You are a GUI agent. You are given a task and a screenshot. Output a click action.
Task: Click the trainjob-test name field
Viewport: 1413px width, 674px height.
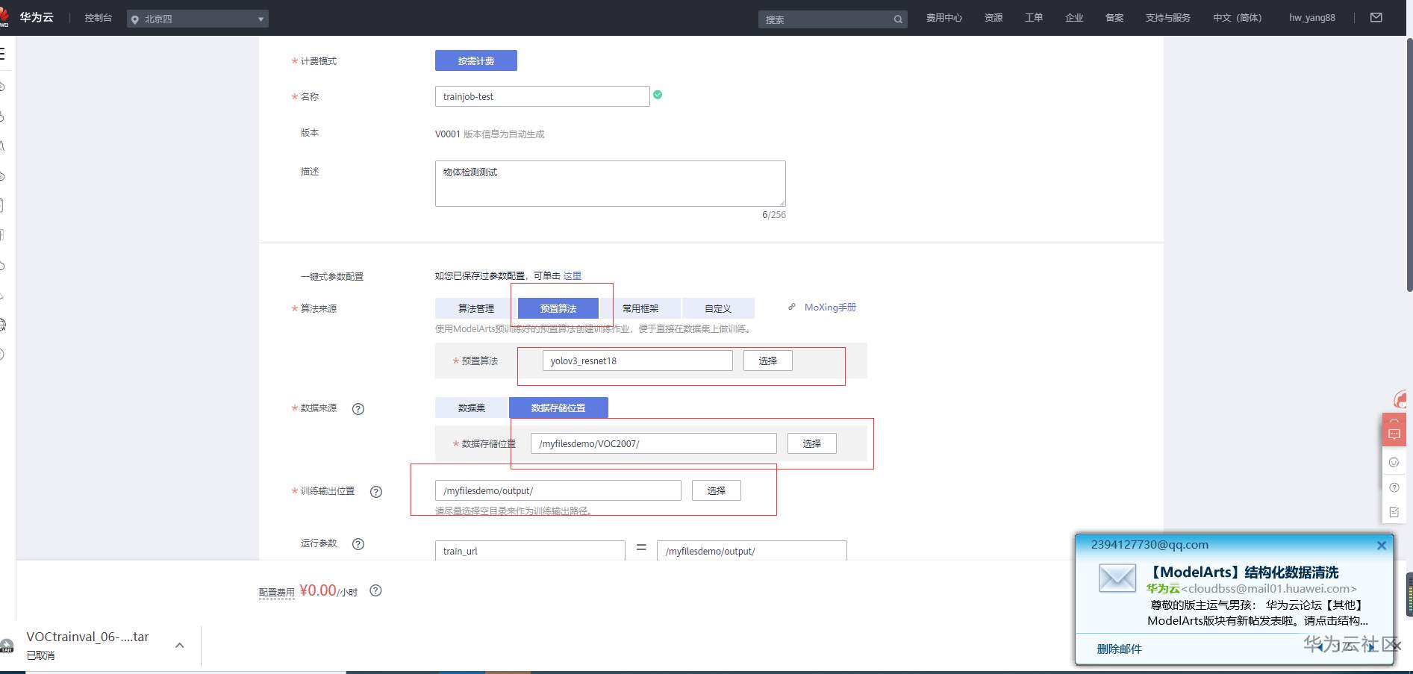point(543,96)
